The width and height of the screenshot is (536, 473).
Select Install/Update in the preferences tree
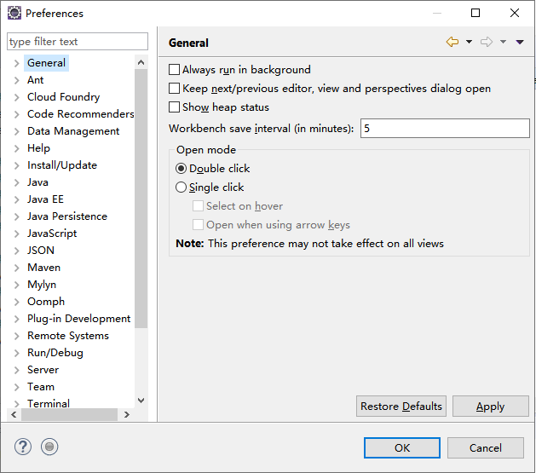pyautogui.click(x=62, y=165)
